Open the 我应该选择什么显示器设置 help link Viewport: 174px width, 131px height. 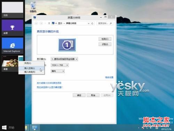click(50, 87)
